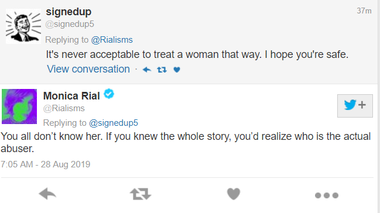Click the 37m timestamp on signedup's tweet

364,11
